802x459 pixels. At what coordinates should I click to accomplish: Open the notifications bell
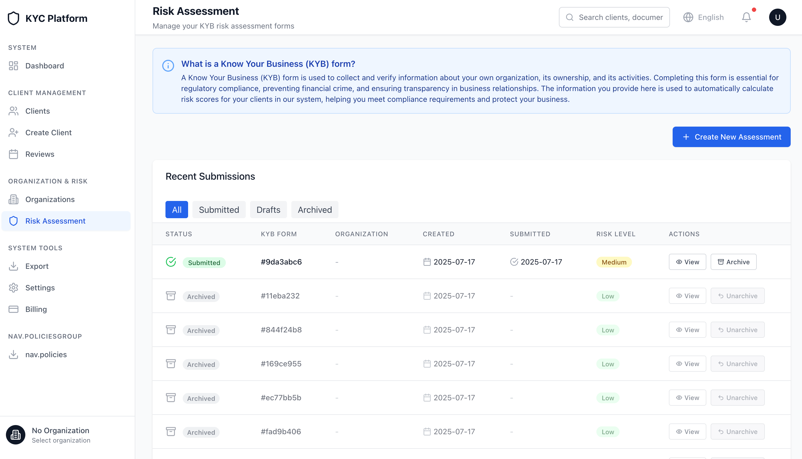(746, 17)
